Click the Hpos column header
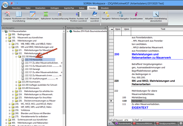 [117, 29]
